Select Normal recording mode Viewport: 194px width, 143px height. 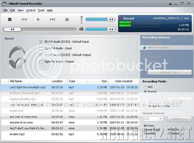[x=145, y=92]
